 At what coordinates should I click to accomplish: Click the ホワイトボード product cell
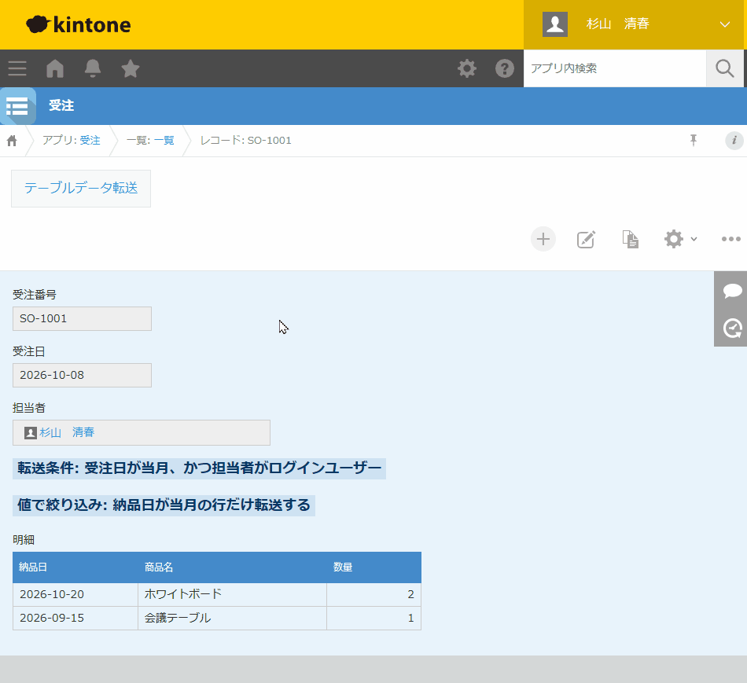[233, 594]
